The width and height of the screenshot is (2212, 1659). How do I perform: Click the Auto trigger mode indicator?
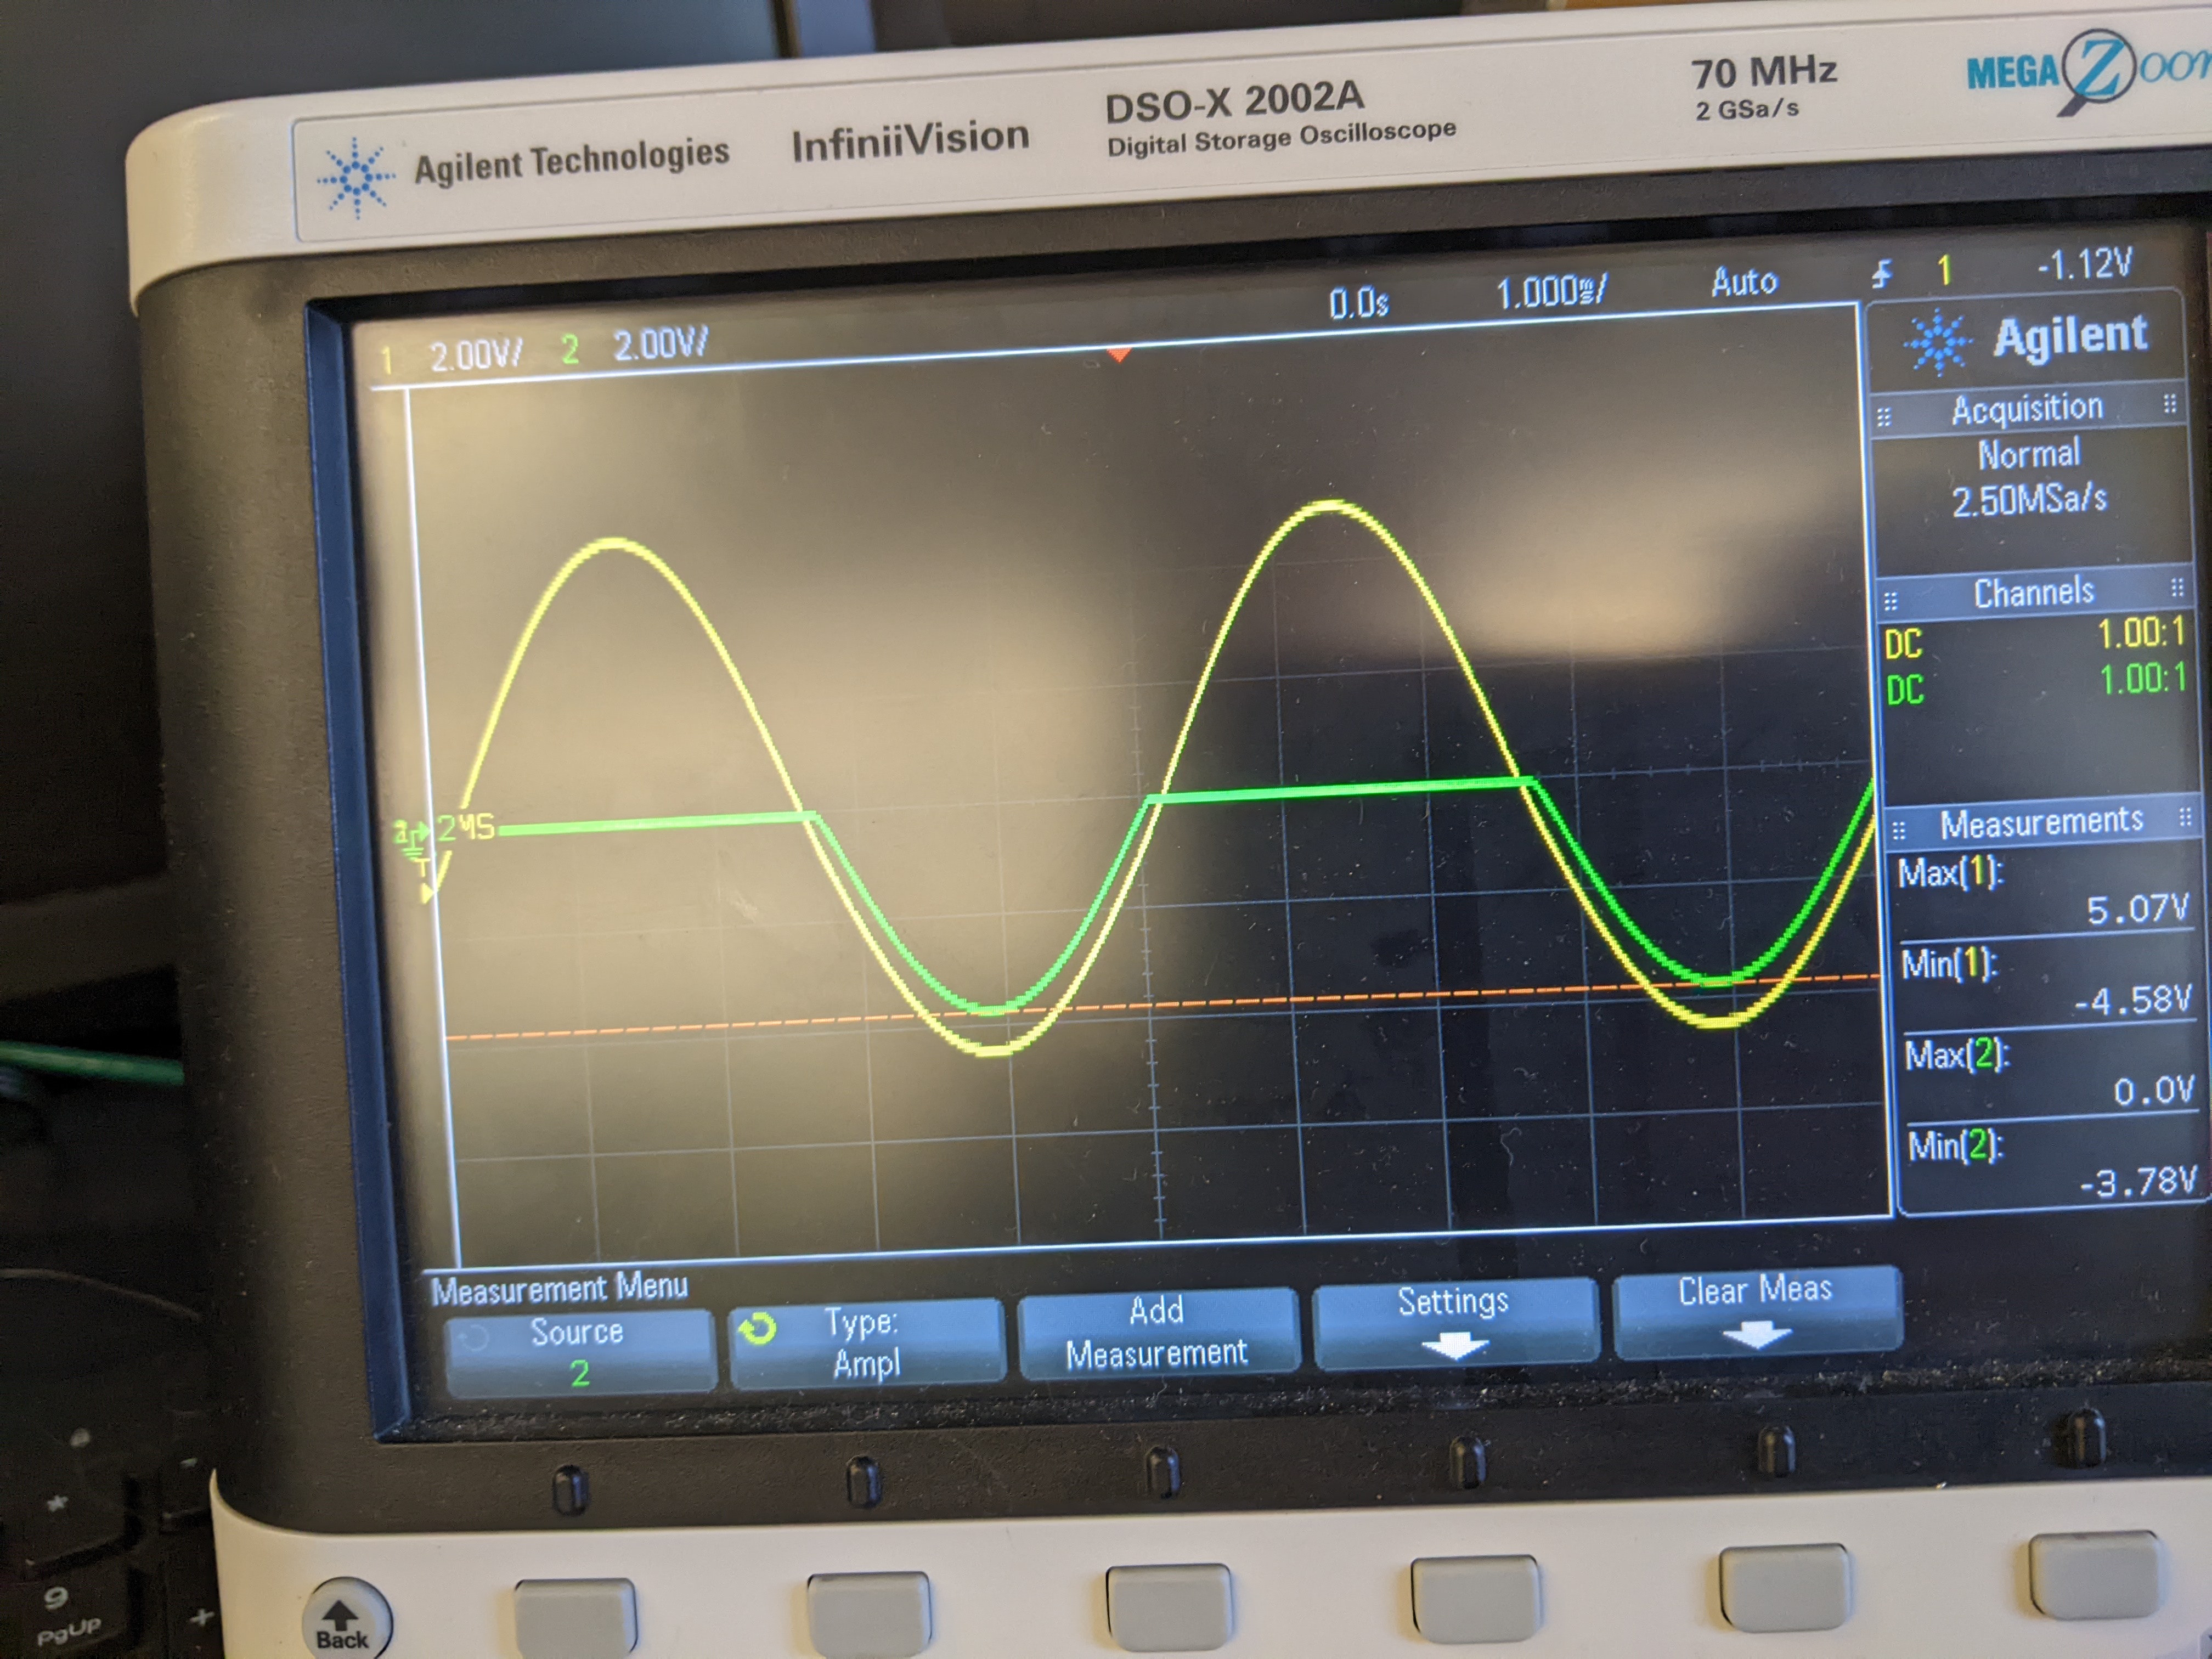(x=1744, y=282)
